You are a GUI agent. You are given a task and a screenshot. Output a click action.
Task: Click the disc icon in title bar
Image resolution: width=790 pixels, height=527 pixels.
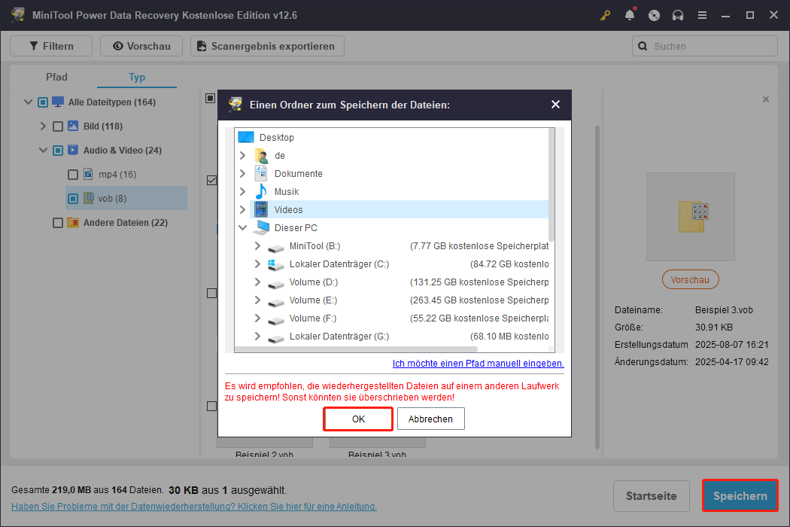tap(654, 15)
